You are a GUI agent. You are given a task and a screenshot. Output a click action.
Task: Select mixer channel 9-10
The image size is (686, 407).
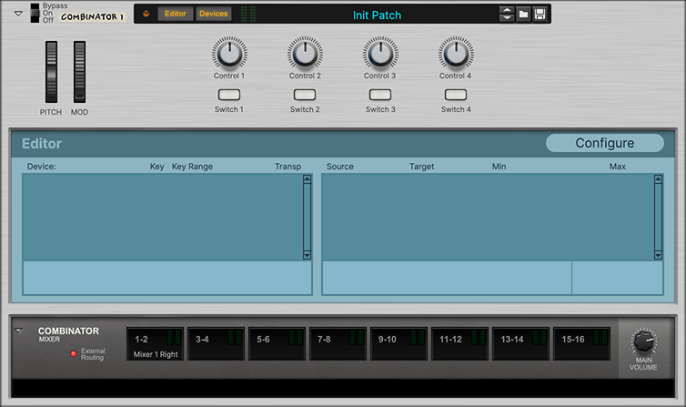pos(398,344)
